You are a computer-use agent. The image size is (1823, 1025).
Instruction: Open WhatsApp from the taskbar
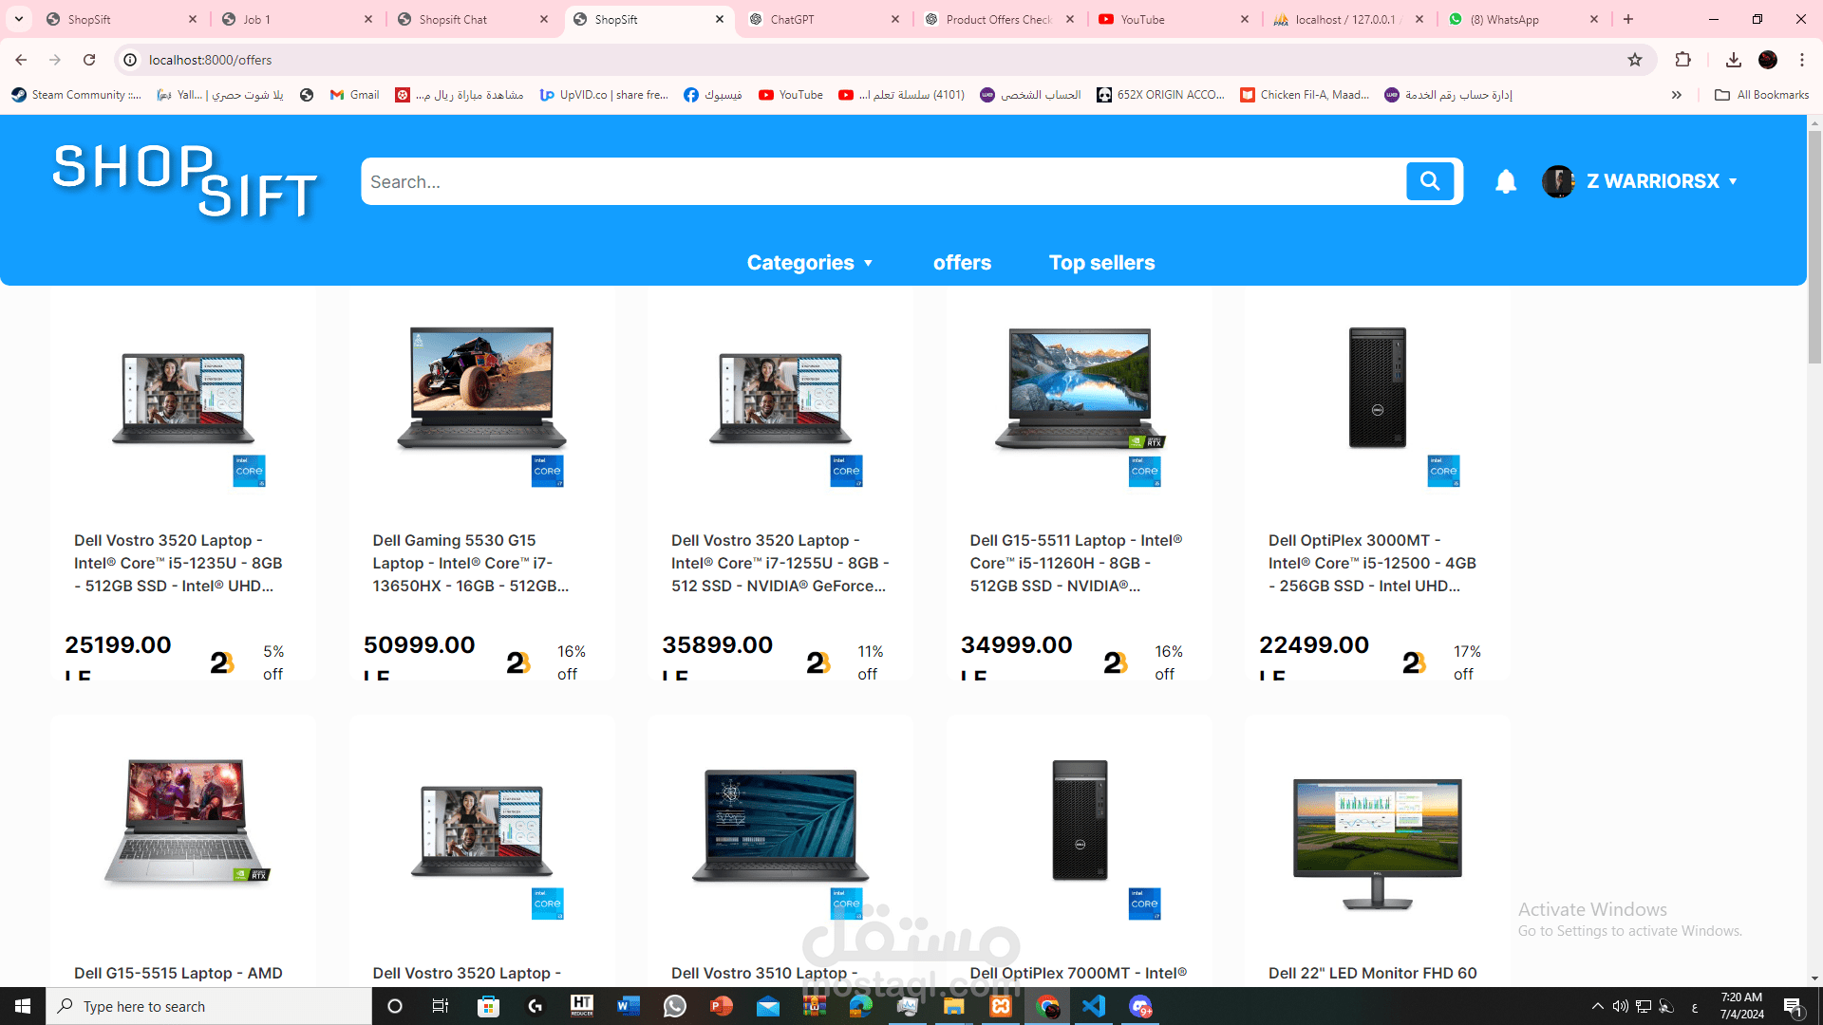(675, 1006)
